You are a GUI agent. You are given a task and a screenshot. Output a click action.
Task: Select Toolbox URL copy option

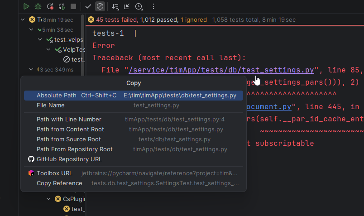54,173
